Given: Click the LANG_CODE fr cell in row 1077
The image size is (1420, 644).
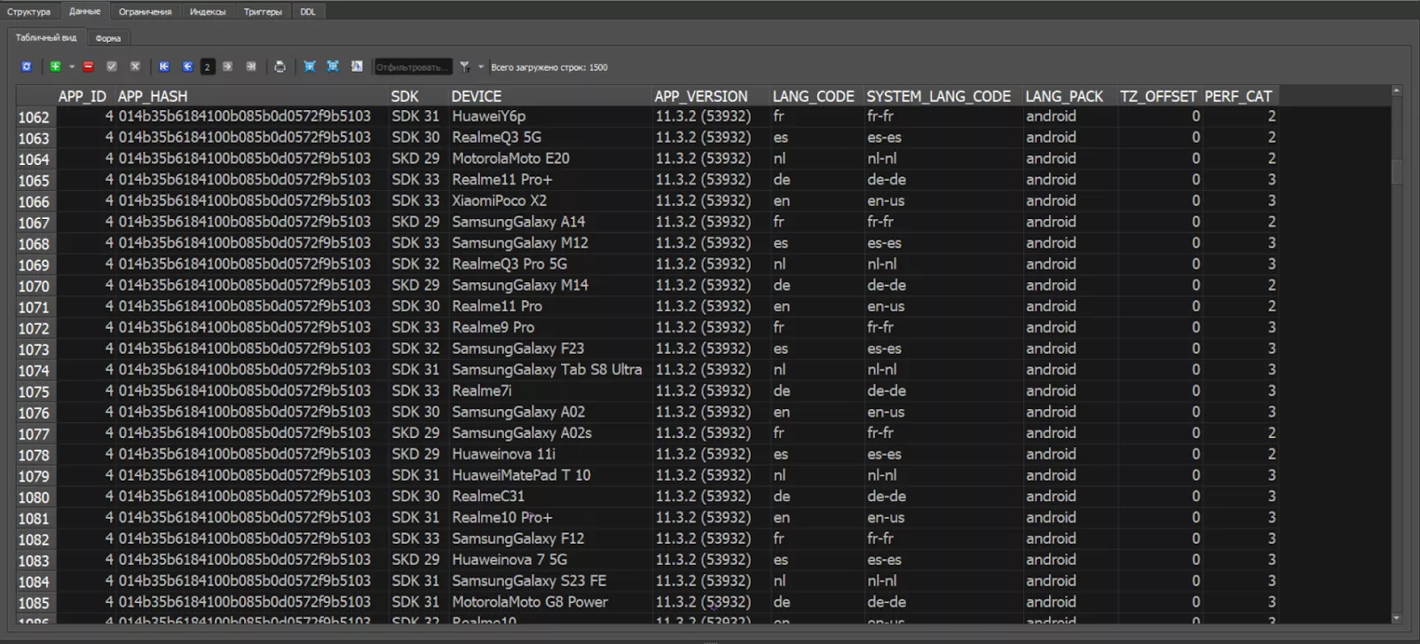Looking at the screenshot, I should coord(816,432).
